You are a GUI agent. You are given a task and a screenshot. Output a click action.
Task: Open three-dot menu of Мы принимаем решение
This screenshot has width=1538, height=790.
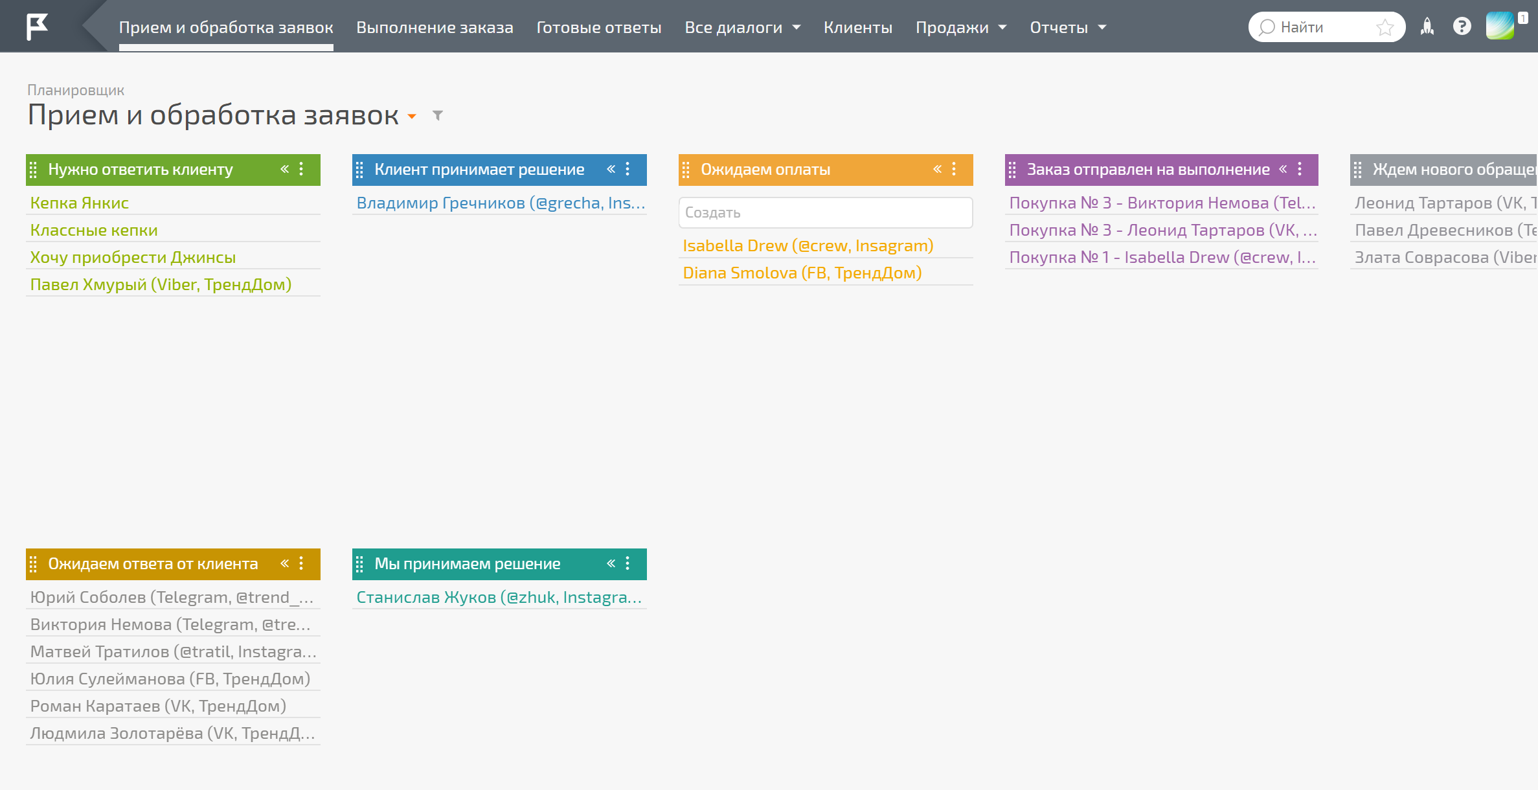[x=628, y=563]
